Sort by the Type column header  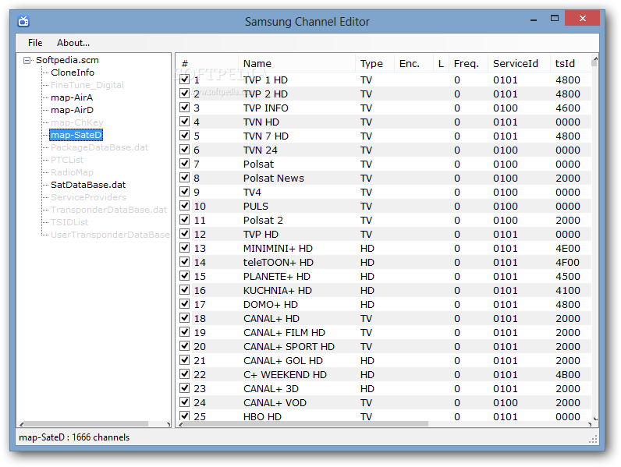point(374,63)
